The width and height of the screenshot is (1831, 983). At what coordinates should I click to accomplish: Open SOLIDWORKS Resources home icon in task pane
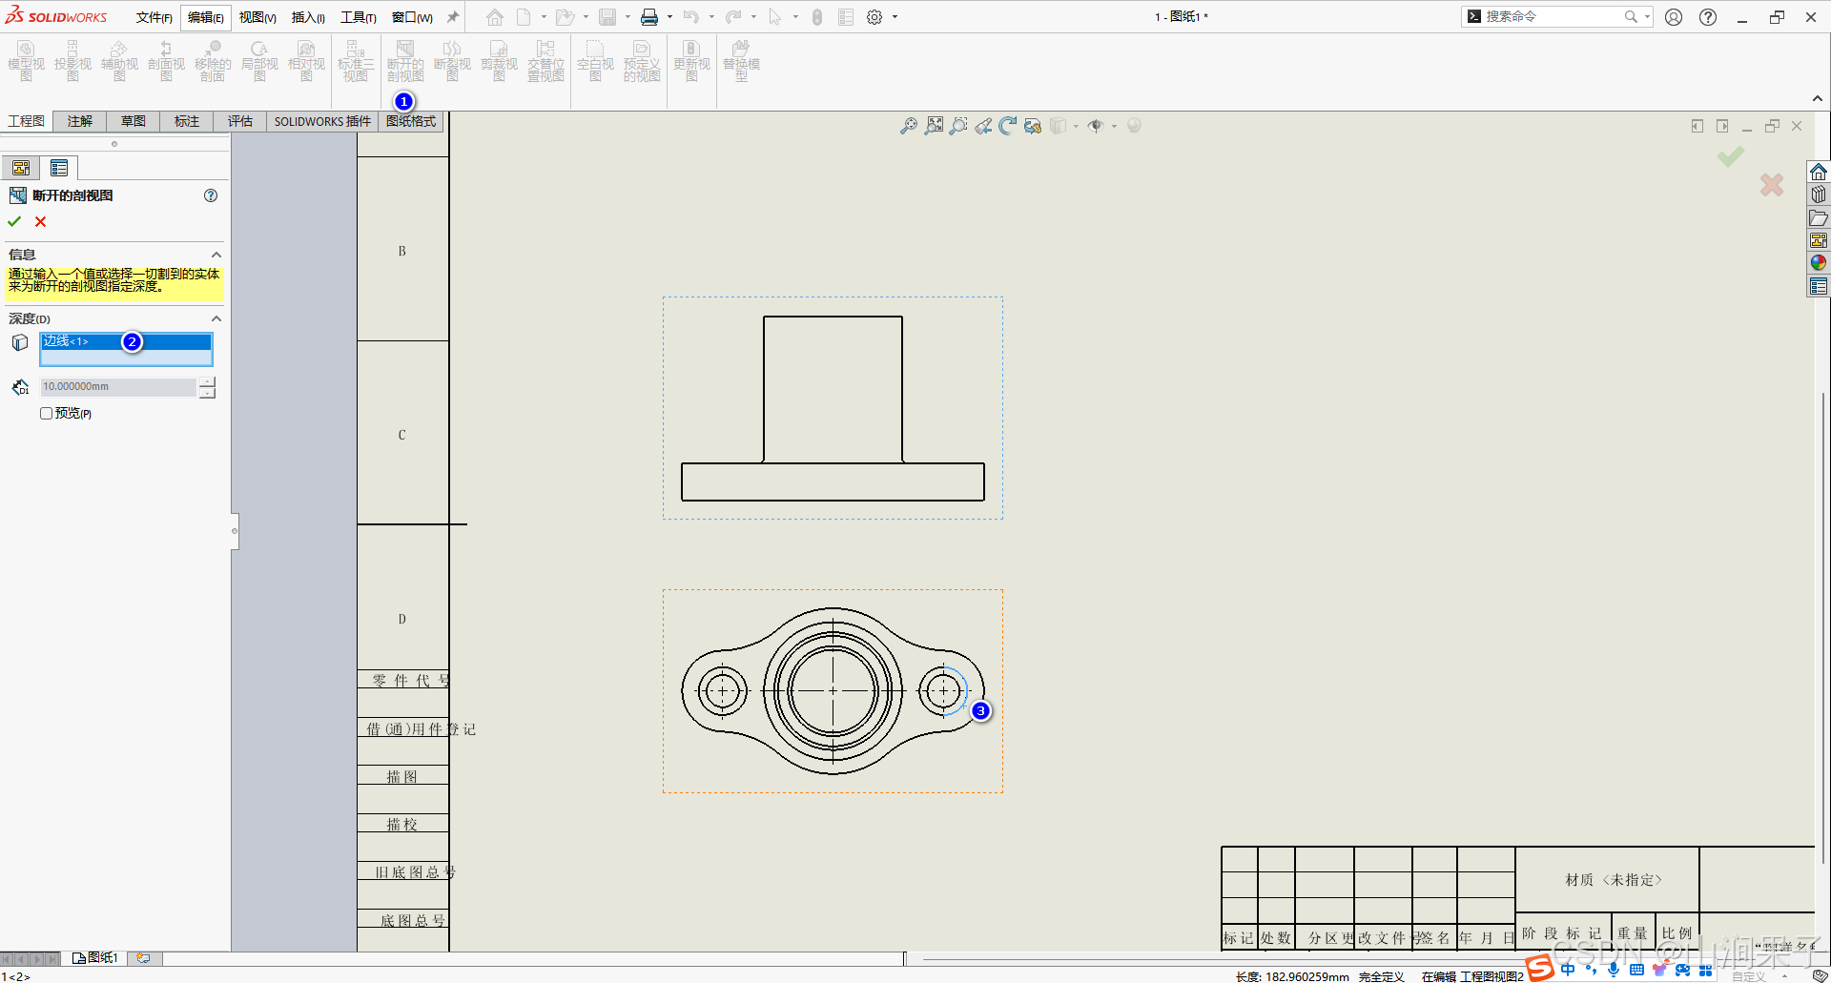point(1819,172)
